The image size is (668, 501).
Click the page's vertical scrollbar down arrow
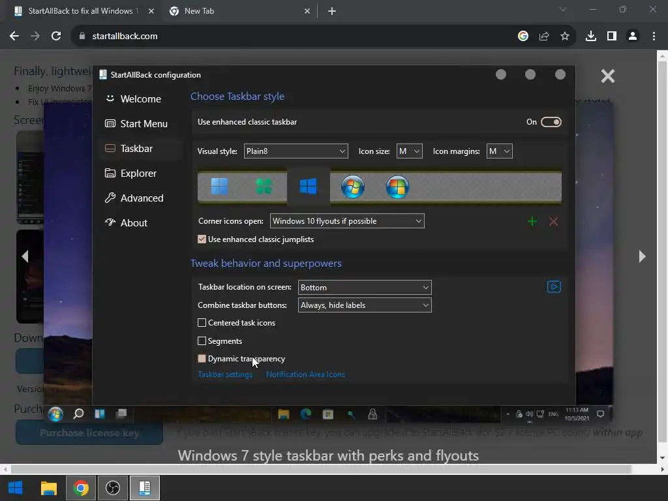click(662, 458)
